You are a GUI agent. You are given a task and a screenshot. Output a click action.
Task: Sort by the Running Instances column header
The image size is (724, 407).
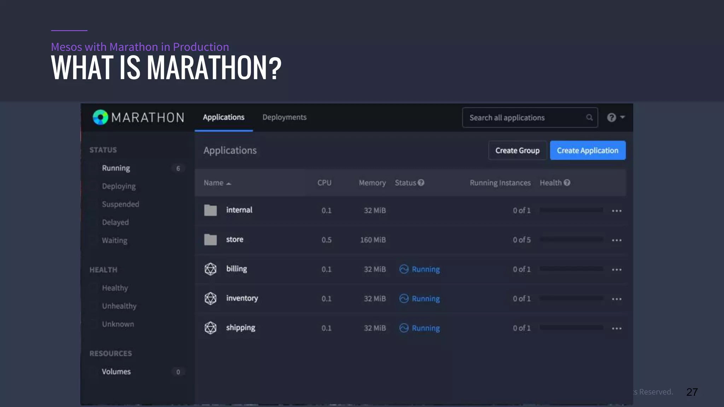click(500, 183)
